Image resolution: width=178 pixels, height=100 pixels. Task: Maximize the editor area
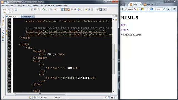116,16
